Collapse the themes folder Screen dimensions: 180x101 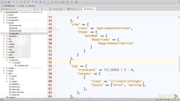(4, 57)
